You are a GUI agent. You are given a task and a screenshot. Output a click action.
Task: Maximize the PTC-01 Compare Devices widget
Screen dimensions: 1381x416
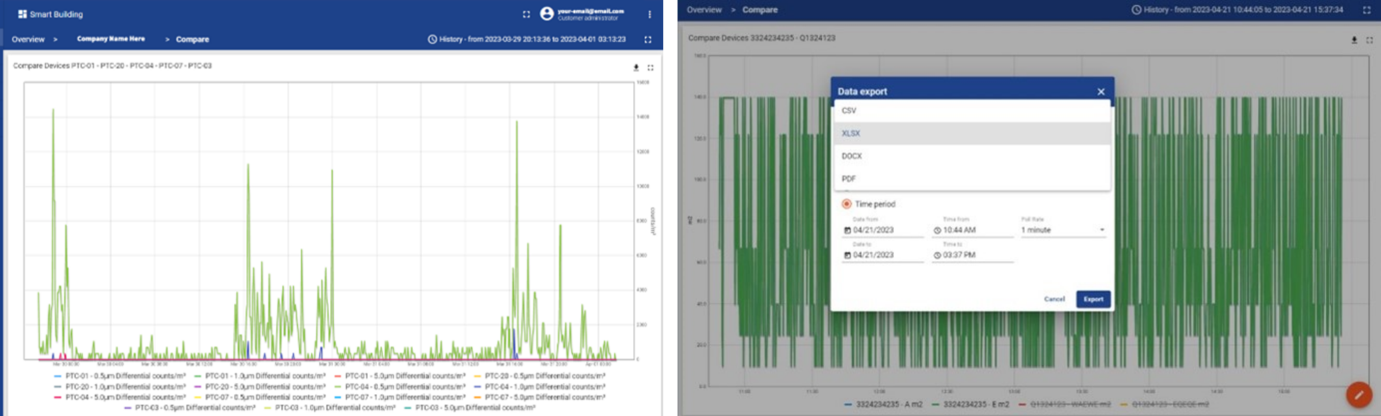coord(650,68)
